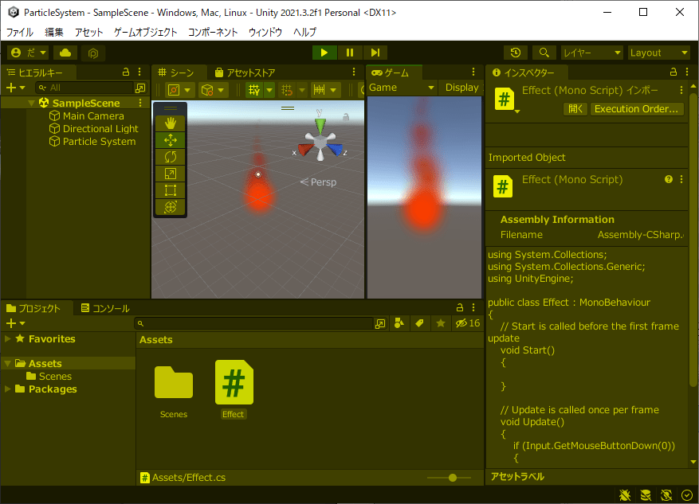Click the asset icon size slider
This screenshot has width=699, height=504.
coord(453,478)
